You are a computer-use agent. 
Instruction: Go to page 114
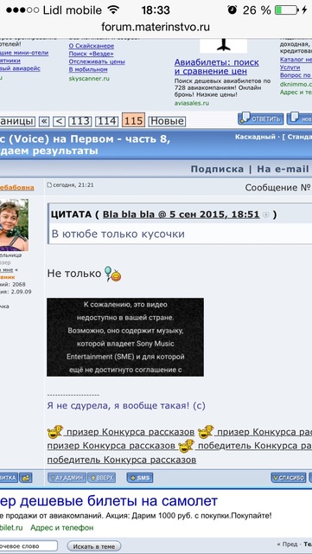[106, 121]
